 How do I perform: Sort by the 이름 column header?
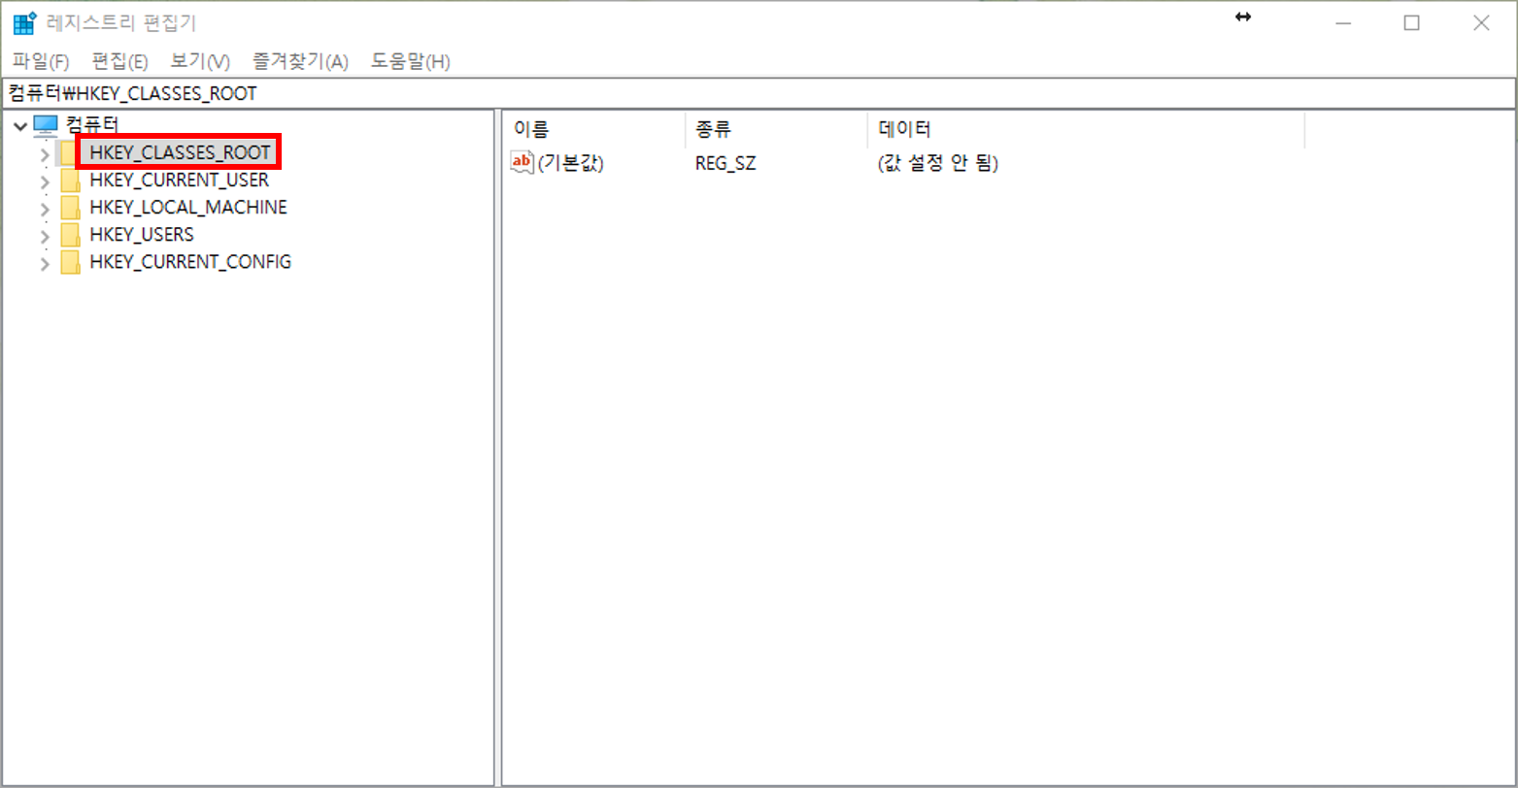coord(594,129)
